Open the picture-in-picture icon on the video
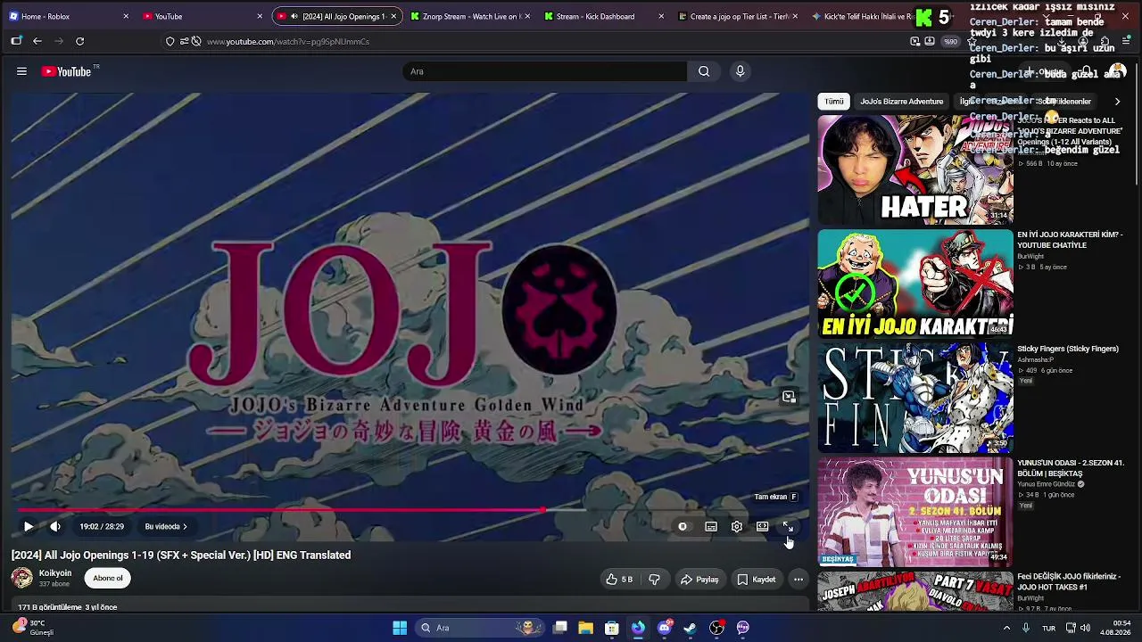1142x642 pixels. coord(789,397)
